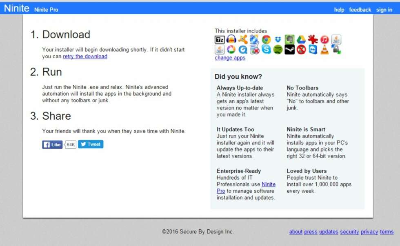Click the green Evernote elephant icon
The image size is (400, 246).
[x=289, y=40]
